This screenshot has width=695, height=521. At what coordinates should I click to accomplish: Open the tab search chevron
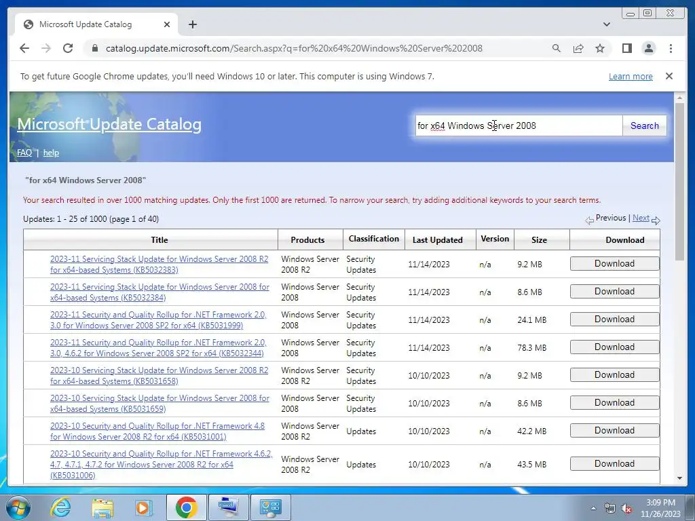coord(606,24)
